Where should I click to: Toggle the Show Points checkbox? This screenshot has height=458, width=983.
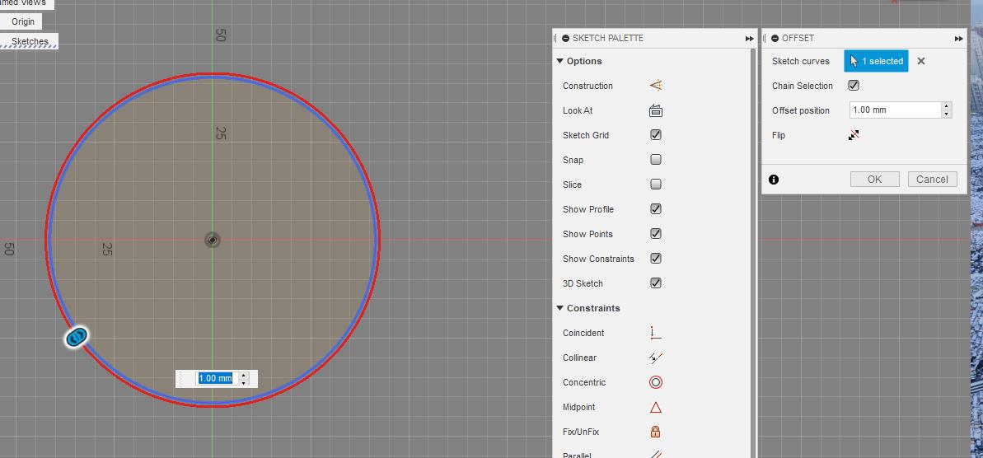point(656,234)
